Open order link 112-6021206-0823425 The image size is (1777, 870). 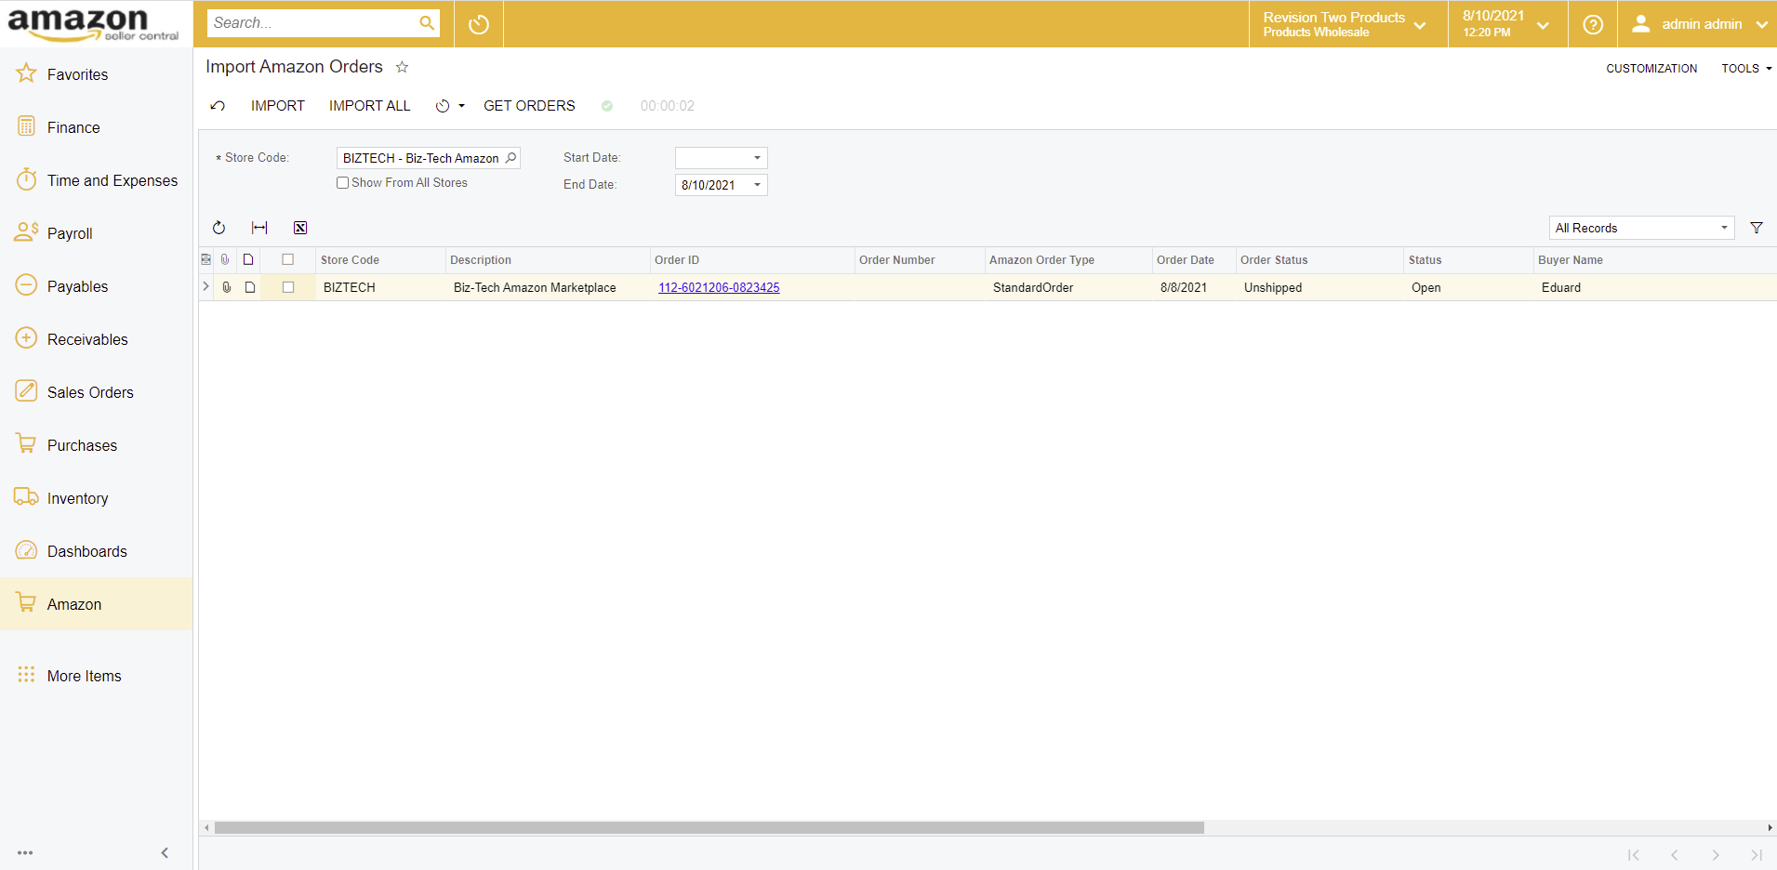click(719, 288)
